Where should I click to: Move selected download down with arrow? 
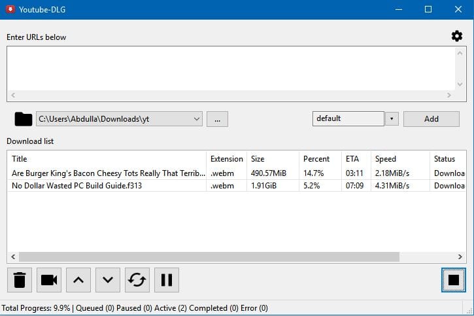[108, 280]
